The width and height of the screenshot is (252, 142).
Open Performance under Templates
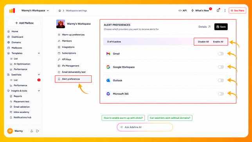[x=19, y=69]
